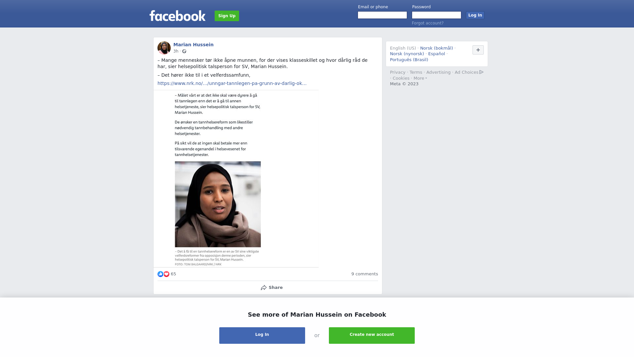The image size is (634, 357).
Task: Open Marian Hussein's profile picture
Action: pyautogui.click(x=164, y=48)
